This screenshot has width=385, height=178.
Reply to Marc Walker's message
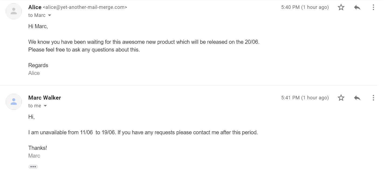pos(357,98)
